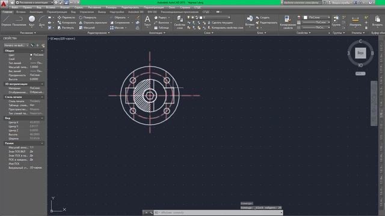Viewport: 385px width, 216px height.
Task: Click the Отразить зеркально (Mirror) tool
Action: [x=93, y=23]
